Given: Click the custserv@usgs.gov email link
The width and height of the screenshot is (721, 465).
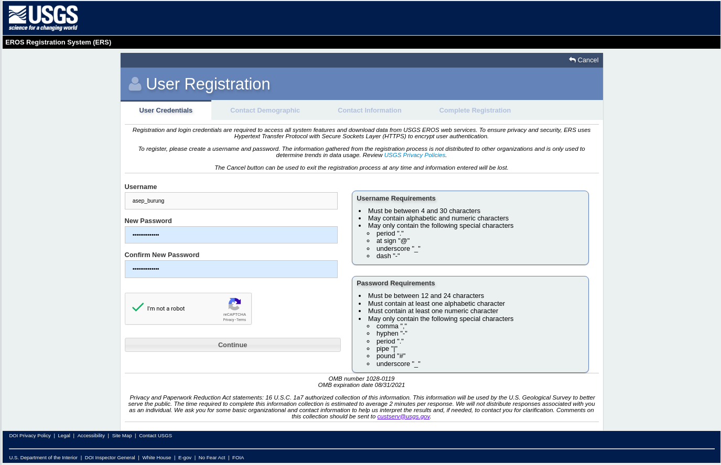Looking at the screenshot, I should (404, 416).
